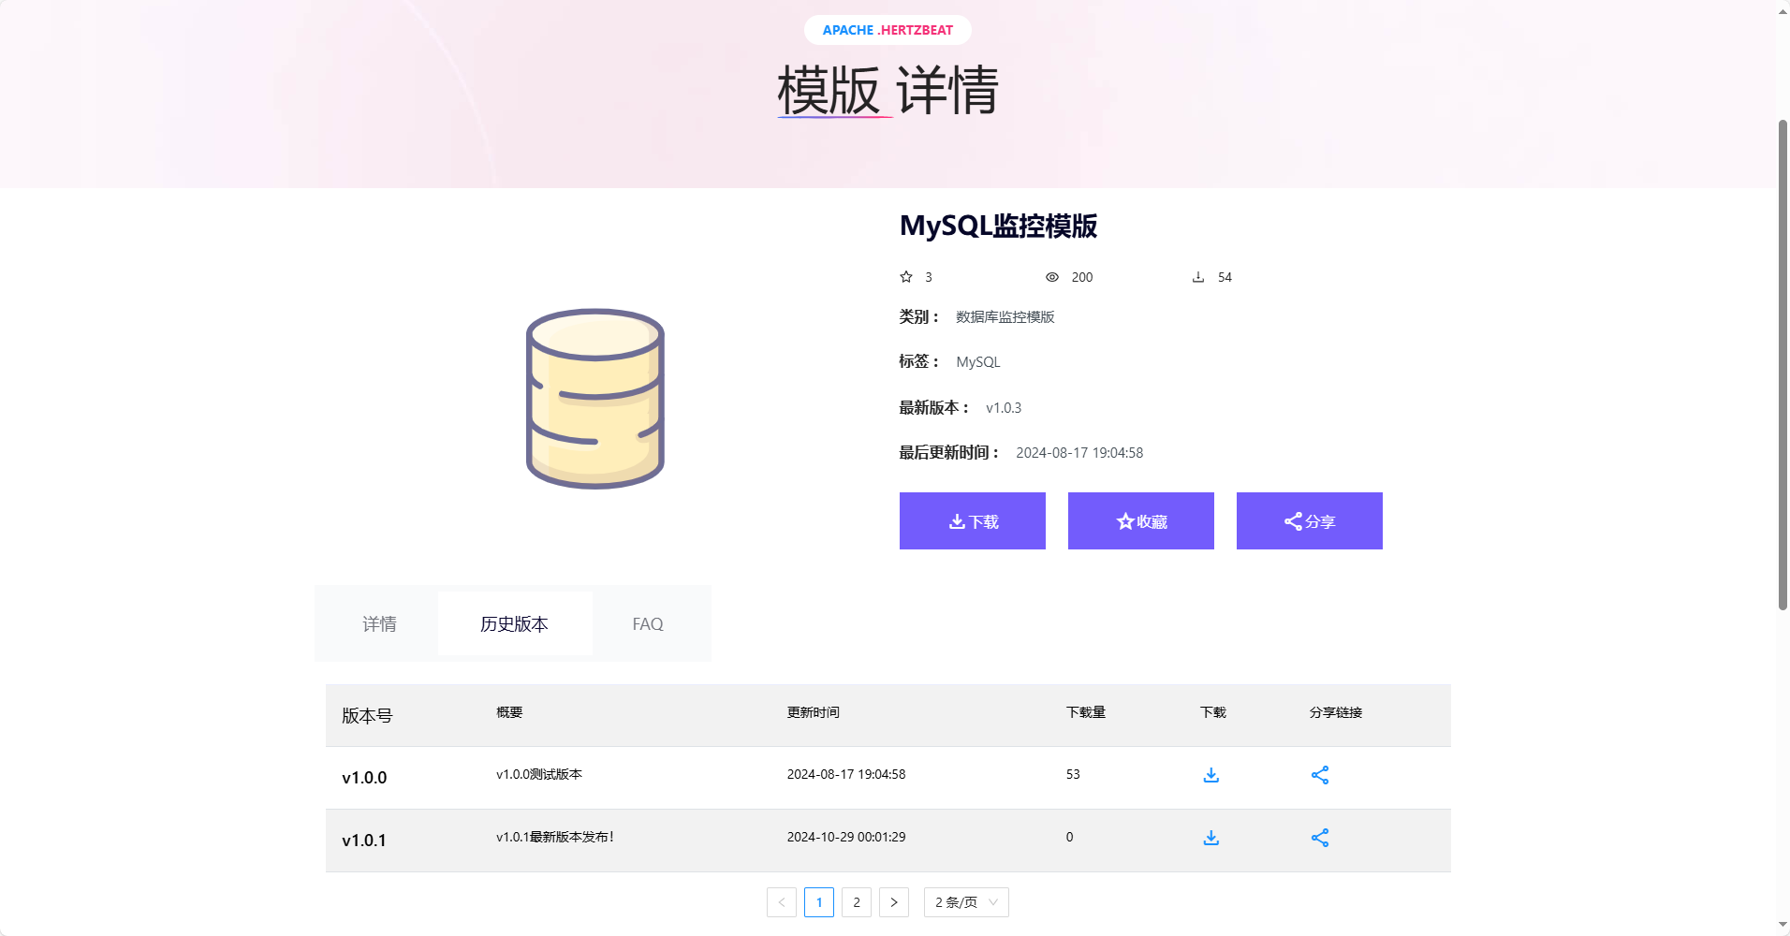Screen dimensions: 1790x936
Task: Click the download count icon near 54
Action: pos(1198,277)
